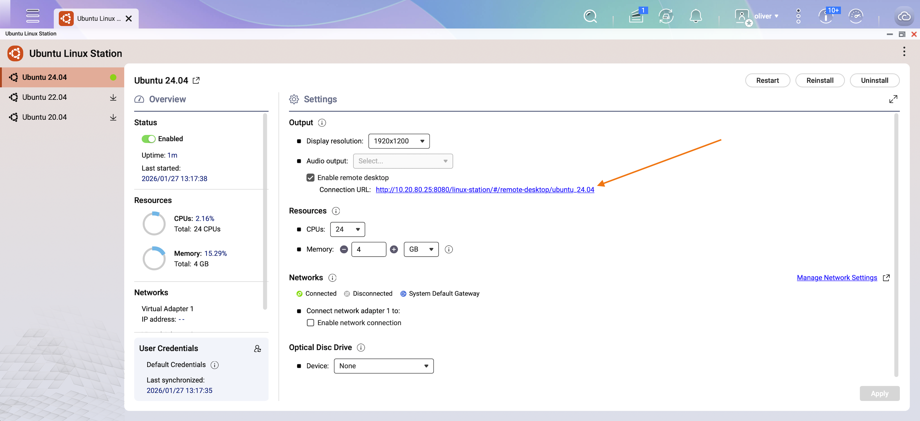Open Ubuntu 24.04 in a new window
Image resolution: width=920 pixels, height=421 pixels.
tap(196, 80)
